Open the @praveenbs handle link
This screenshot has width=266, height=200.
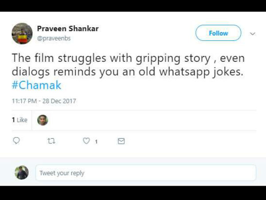(x=54, y=38)
